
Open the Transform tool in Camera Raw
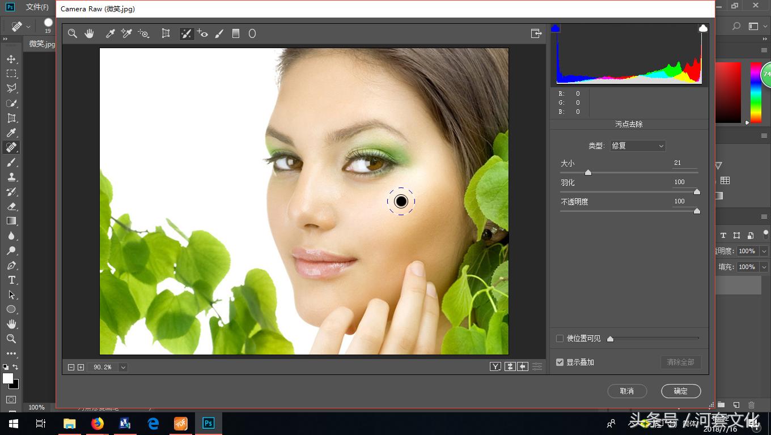pyautogui.click(x=165, y=33)
